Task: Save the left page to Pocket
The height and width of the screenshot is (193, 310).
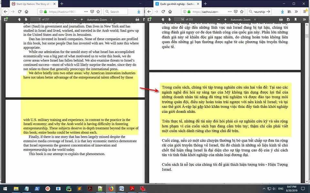Action: (92, 12)
